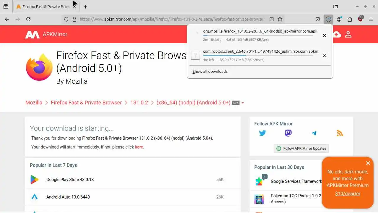Image resolution: width=378 pixels, height=213 pixels.
Task: Open Google Play Store 43.0.18 entry
Action: pos(70,180)
